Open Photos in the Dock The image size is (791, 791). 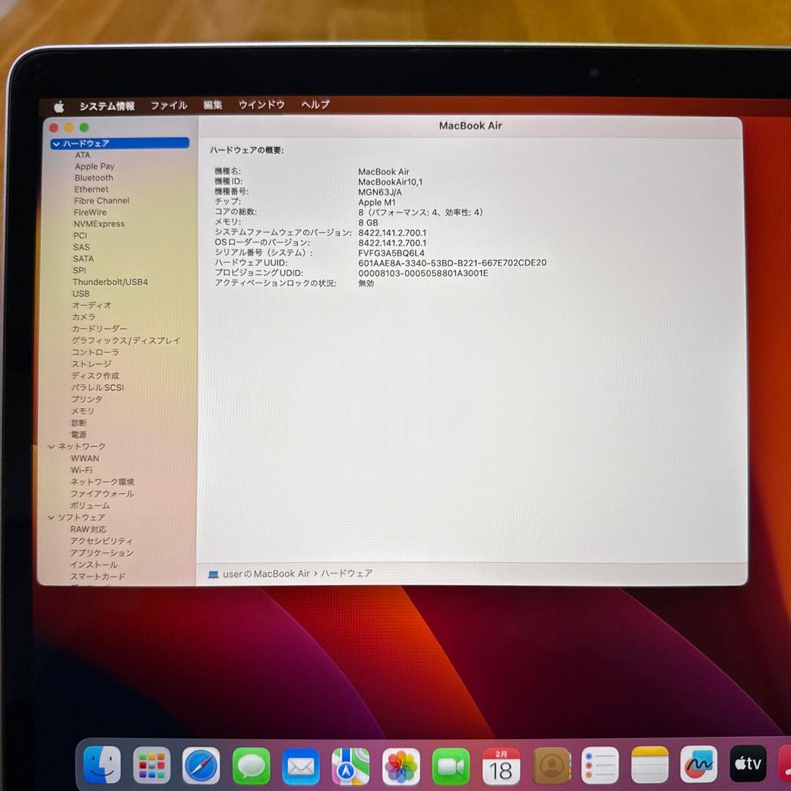click(401, 766)
